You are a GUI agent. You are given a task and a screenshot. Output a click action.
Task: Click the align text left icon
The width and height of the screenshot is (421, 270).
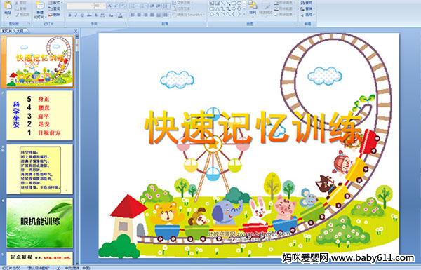point(133,15)
